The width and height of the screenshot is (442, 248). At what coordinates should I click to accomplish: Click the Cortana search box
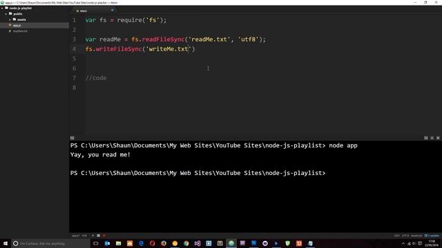pyautogui.click(x=50, y=243)
